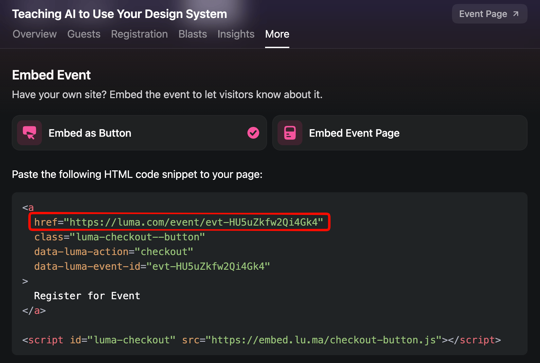
Task: Click the pink checkmark on Embed as Button
Action: (253, 133)
